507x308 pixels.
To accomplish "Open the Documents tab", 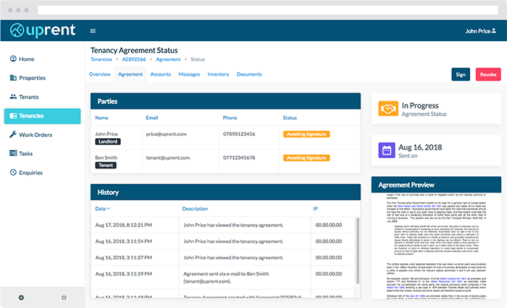I will pyautogui.click(x=249, y=74).
